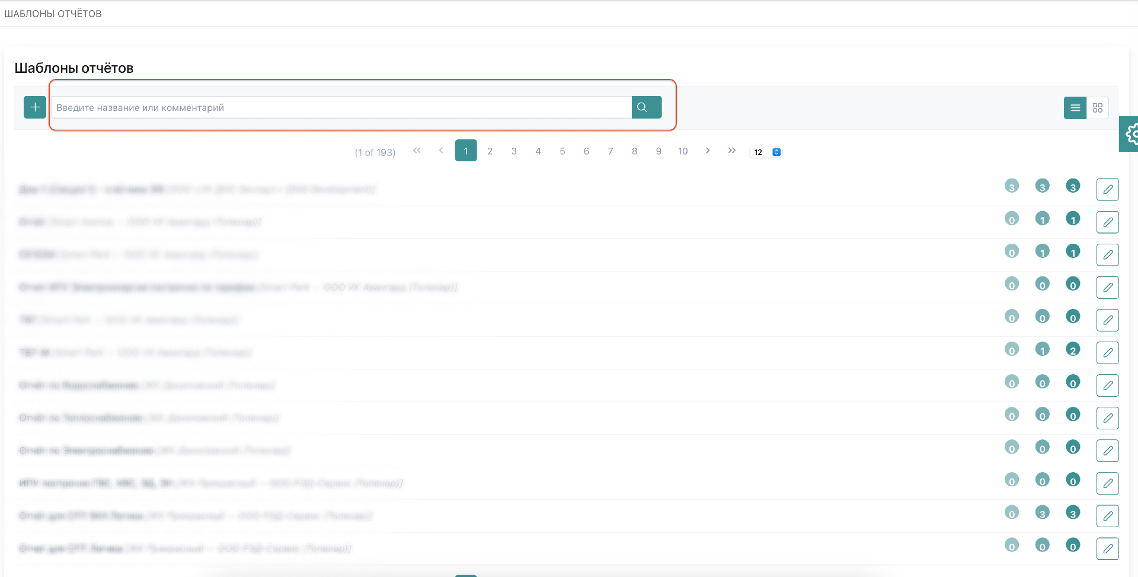Open the current page 1 button
This screenshot has width=1138, height=577.
pyautogui.click(x=466, y=151)
